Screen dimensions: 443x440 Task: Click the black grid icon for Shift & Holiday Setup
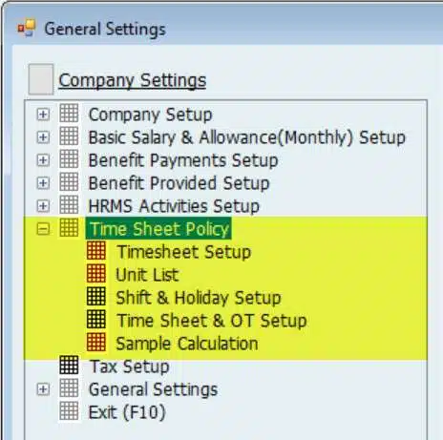[x=96, y=297]
